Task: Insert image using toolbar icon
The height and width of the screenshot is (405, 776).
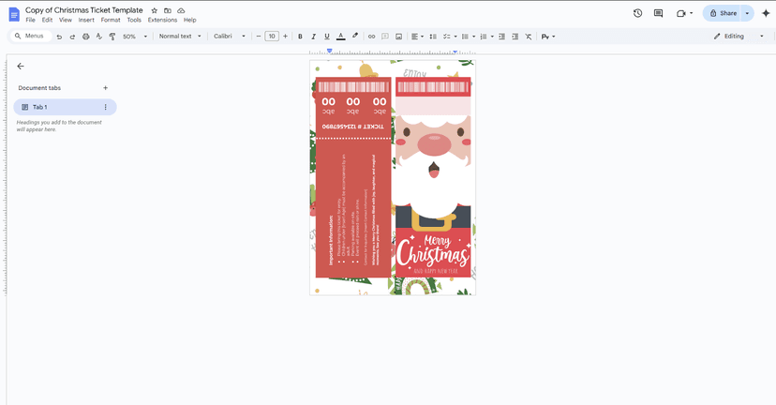Action: point(398,37)
